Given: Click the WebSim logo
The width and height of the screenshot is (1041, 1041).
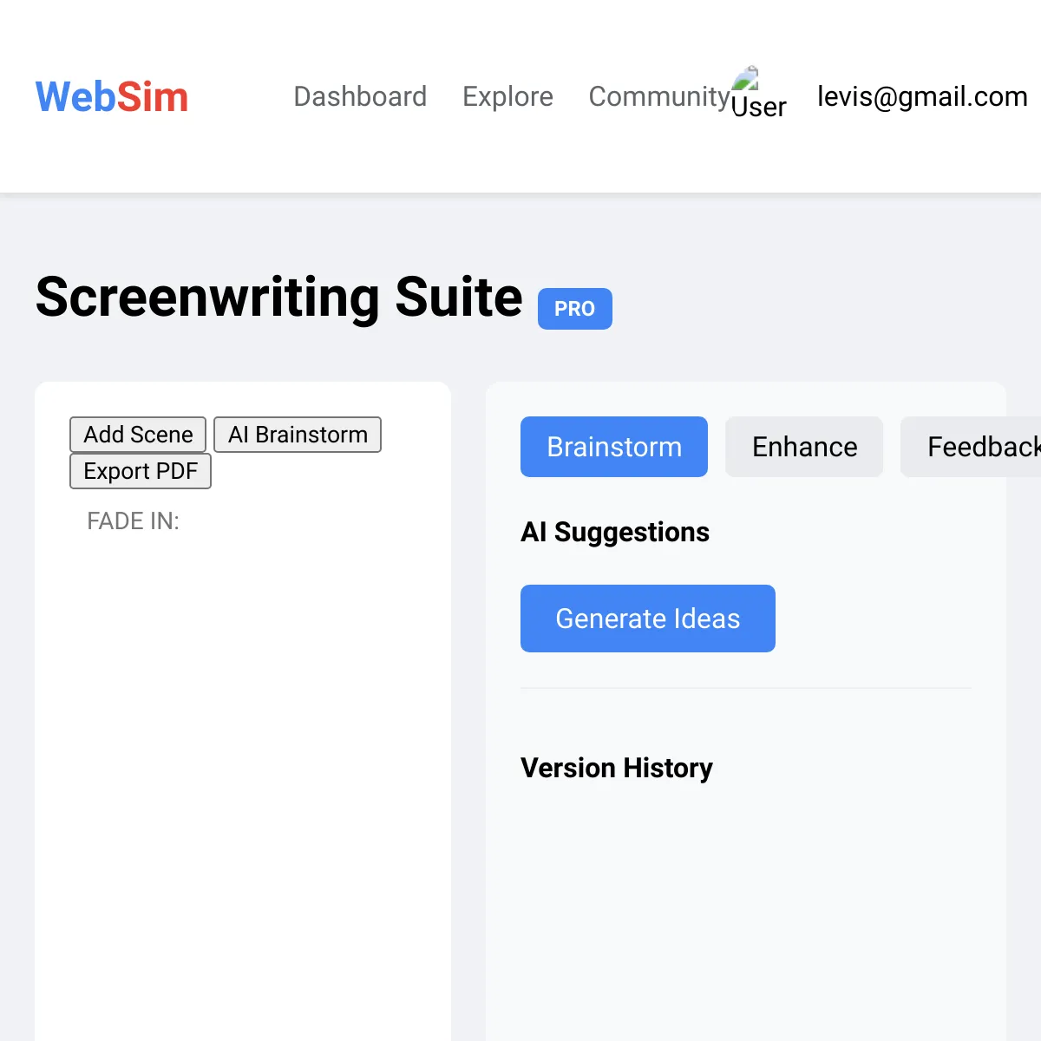Looking at the screenshot, I should coord(112,96).
